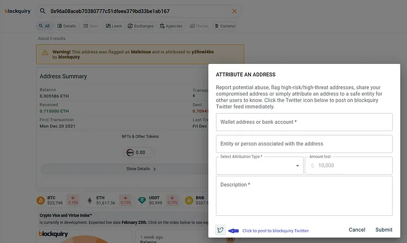Click the ATTRIBUTE AN ADDRESS title
Image resolution: width=407 pixels, height=243 pixels.
click(x=245, y=75)
